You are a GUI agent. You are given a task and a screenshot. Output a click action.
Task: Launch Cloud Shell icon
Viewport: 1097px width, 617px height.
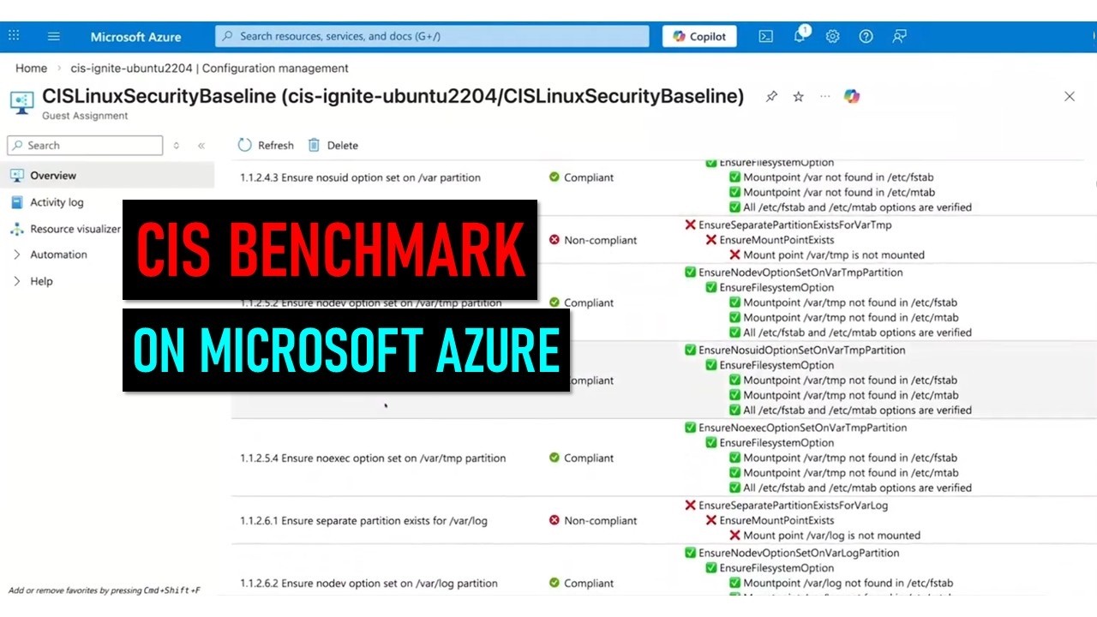pos(766,36)
